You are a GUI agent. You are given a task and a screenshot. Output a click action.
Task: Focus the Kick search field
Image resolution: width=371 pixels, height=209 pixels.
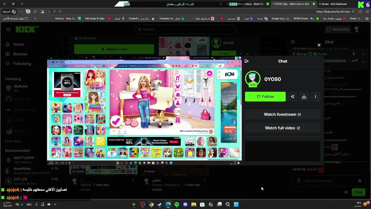pyautogui.click(x=185, y=29)
